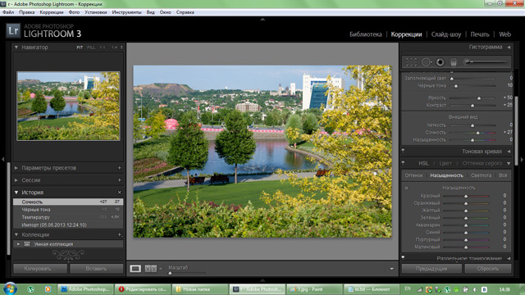Click the Копировать button
The height and width of the screenshot is (295, 525).
pos(40,269)
